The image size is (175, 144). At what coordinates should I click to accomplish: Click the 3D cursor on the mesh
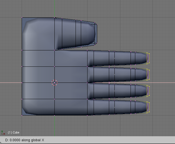(x=54, y=83)
